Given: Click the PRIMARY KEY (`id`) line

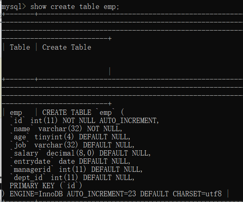Looking at the screenshot, I should pyautogui.click(x=46, y=186).
